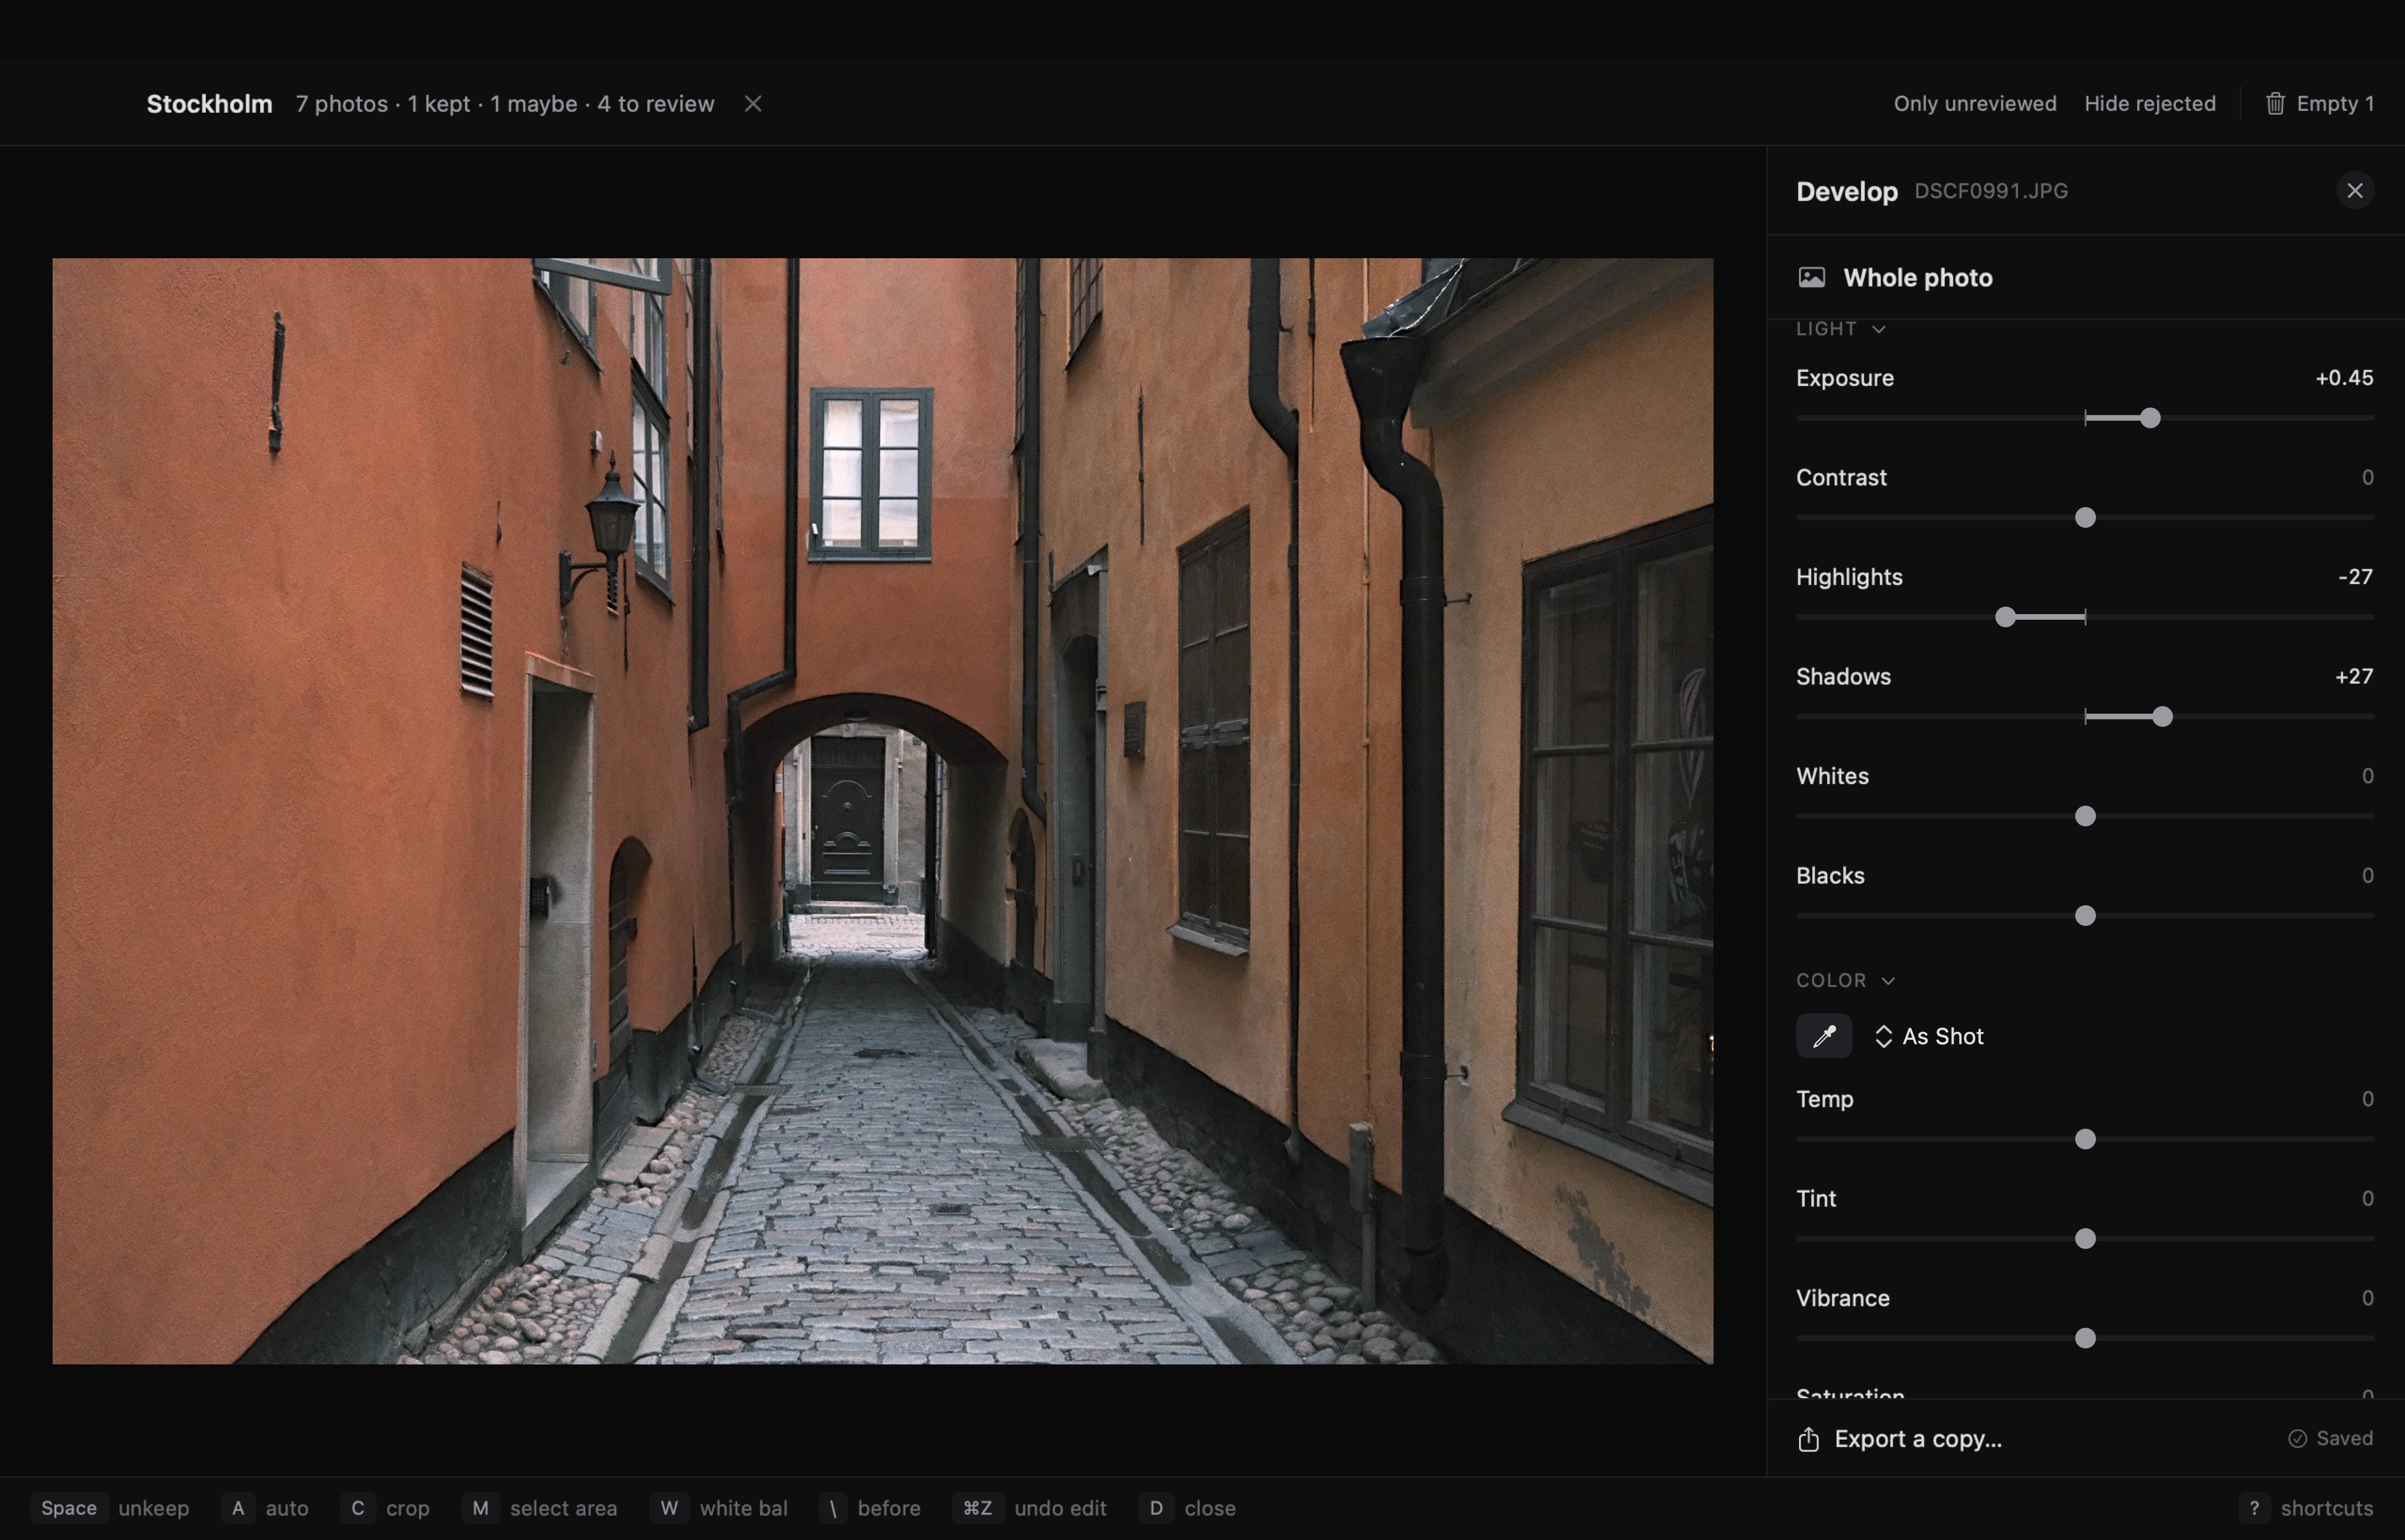Click the Saved checkmark status icon
The image size is (2405, 1540).
pyautogui.click(x=2298, y=1439)
